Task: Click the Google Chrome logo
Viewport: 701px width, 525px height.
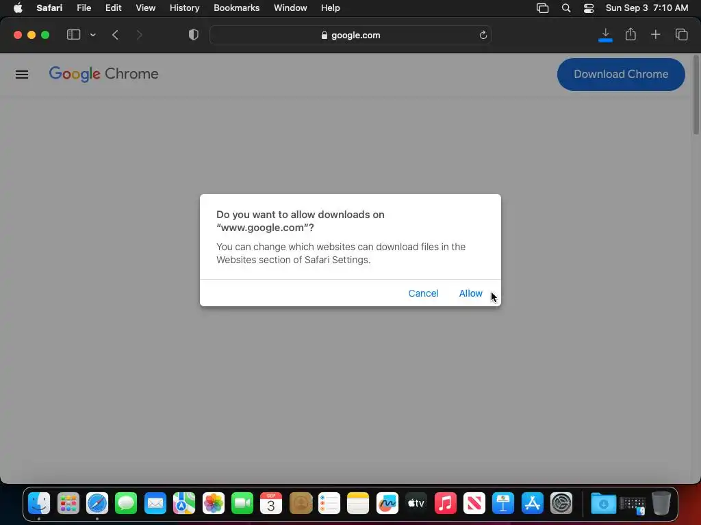Action: click(104, 74)
